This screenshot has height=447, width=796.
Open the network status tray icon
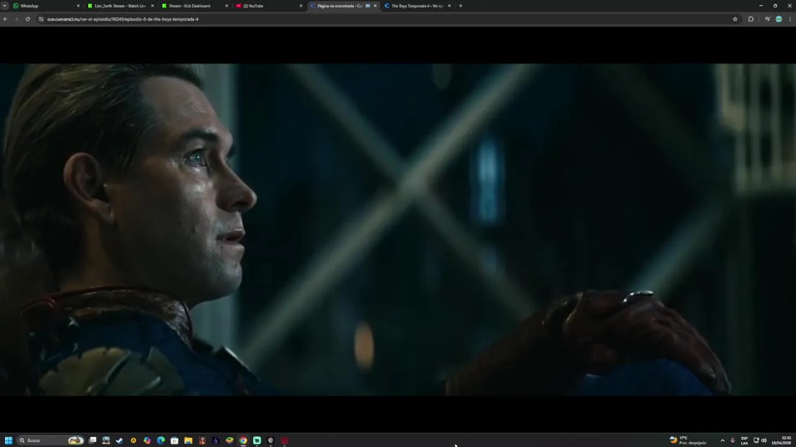(x=756, y=440)
